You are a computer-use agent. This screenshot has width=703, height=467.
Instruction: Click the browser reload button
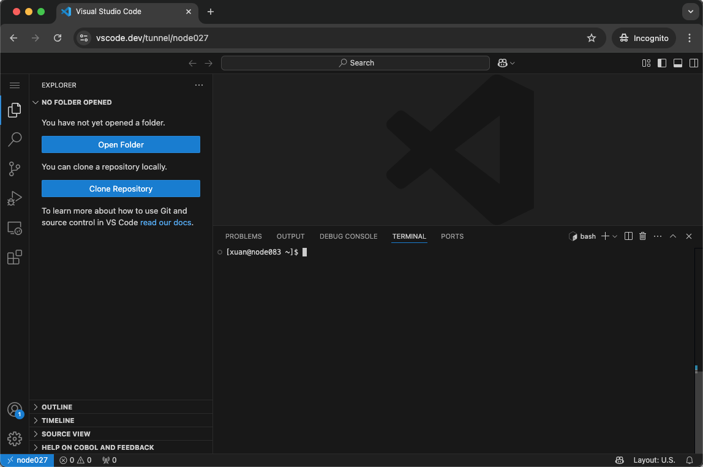point(58,38)
